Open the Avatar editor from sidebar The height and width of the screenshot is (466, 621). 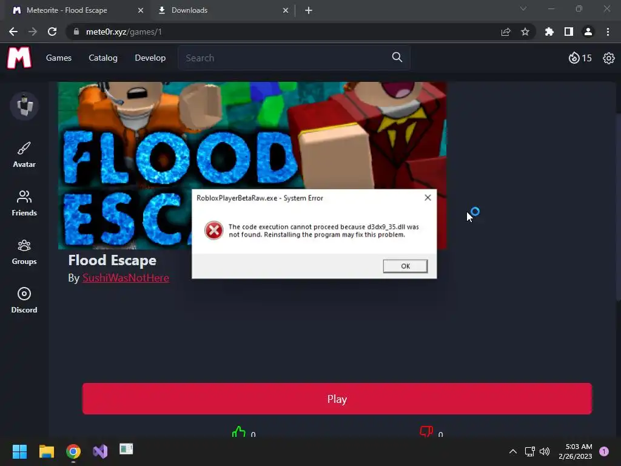(24, 155)
